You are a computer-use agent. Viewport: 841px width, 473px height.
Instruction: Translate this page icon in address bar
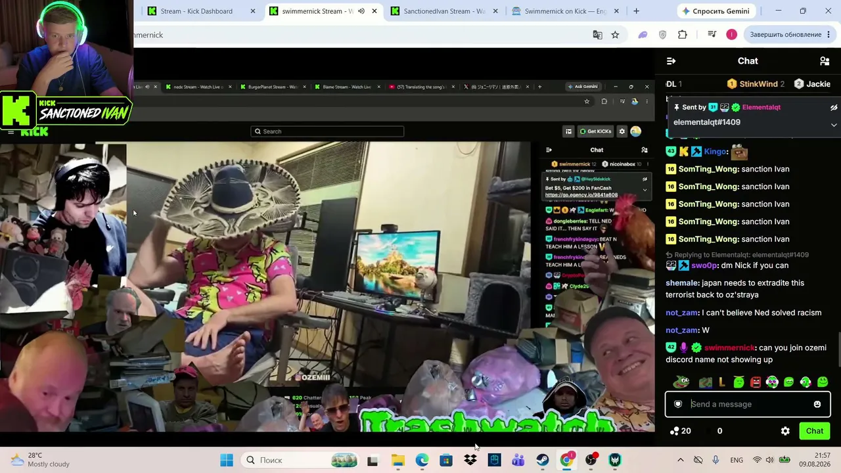point(597,35)
